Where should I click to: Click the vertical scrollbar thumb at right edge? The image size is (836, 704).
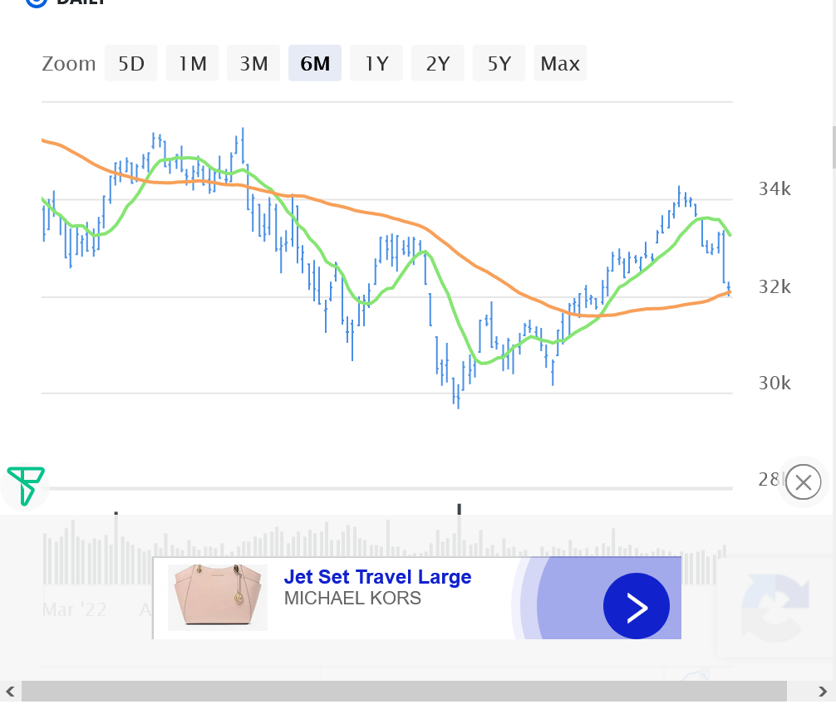point(834,148)
